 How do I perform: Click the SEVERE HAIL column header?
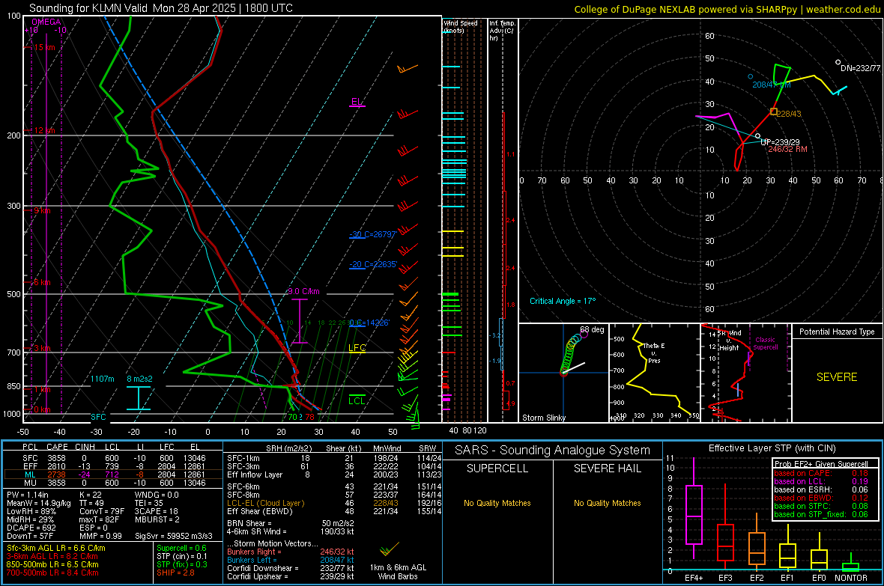point(607,469)
